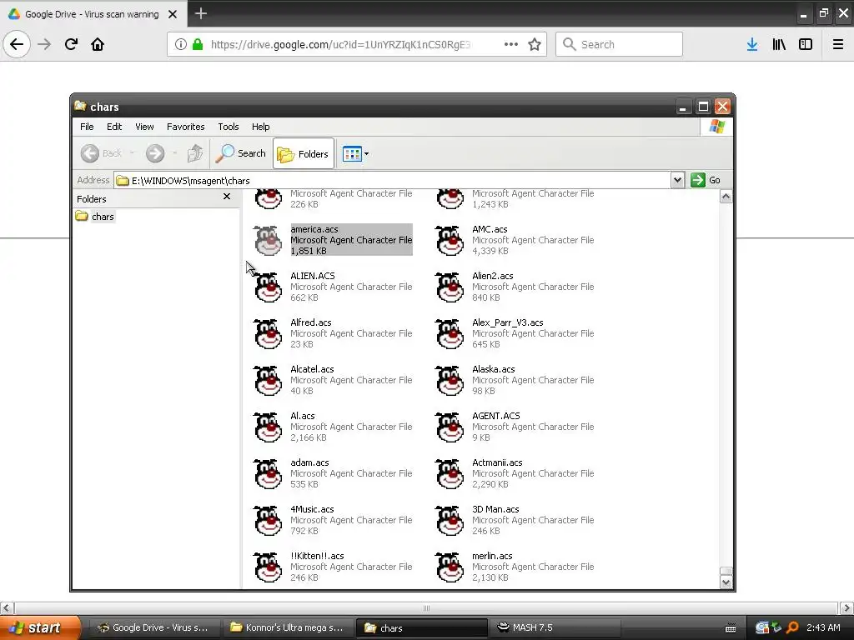Click the 3D Man.acs file icon

450,521
